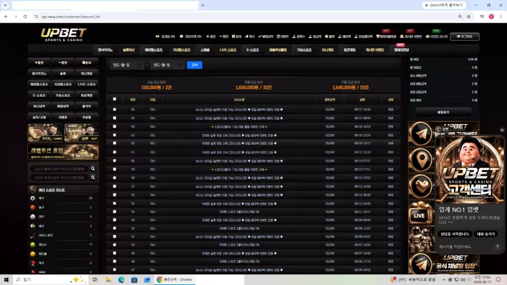Viewport: 507px width, 285px height.
Task: Open the LIVE television icon
Action: [421, 213]
